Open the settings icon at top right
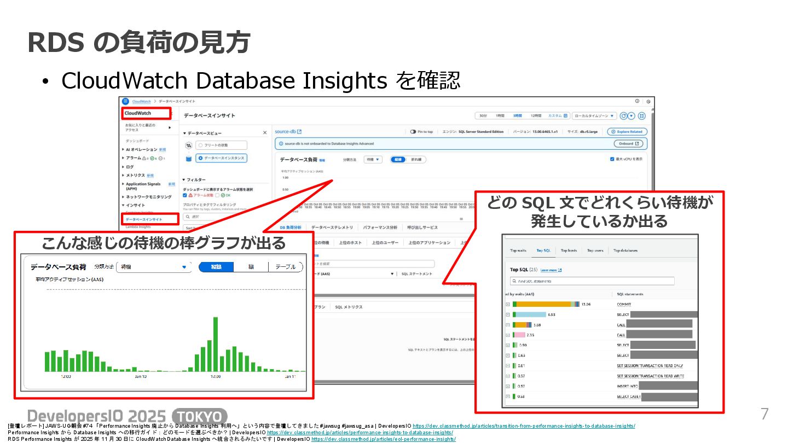 point(648,101)
